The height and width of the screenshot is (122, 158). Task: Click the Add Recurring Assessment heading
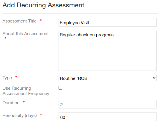(x=43, y=5)
